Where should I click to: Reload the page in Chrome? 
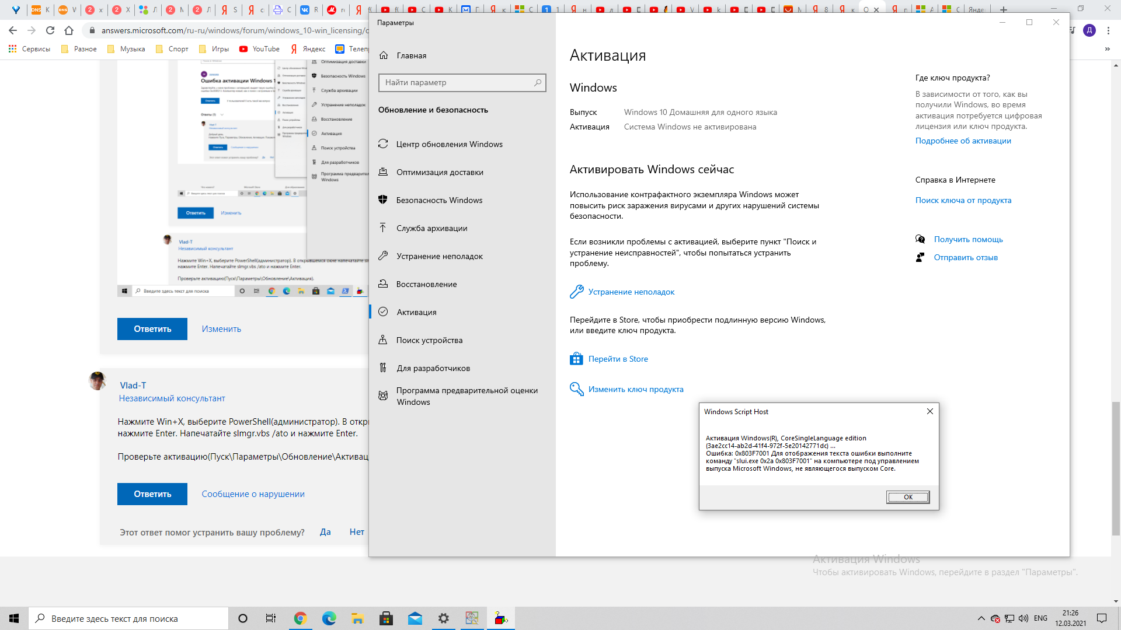[x=50, y=30]
